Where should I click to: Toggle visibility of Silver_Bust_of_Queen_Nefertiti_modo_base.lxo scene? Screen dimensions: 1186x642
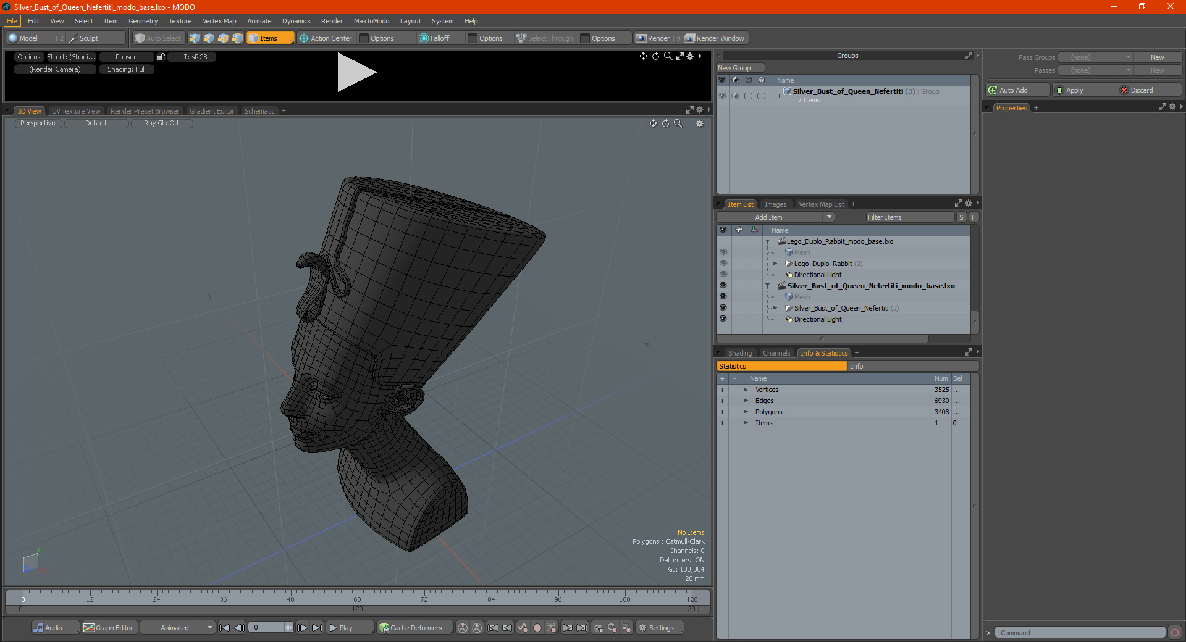pyautogui.click(x=723, y=286)
